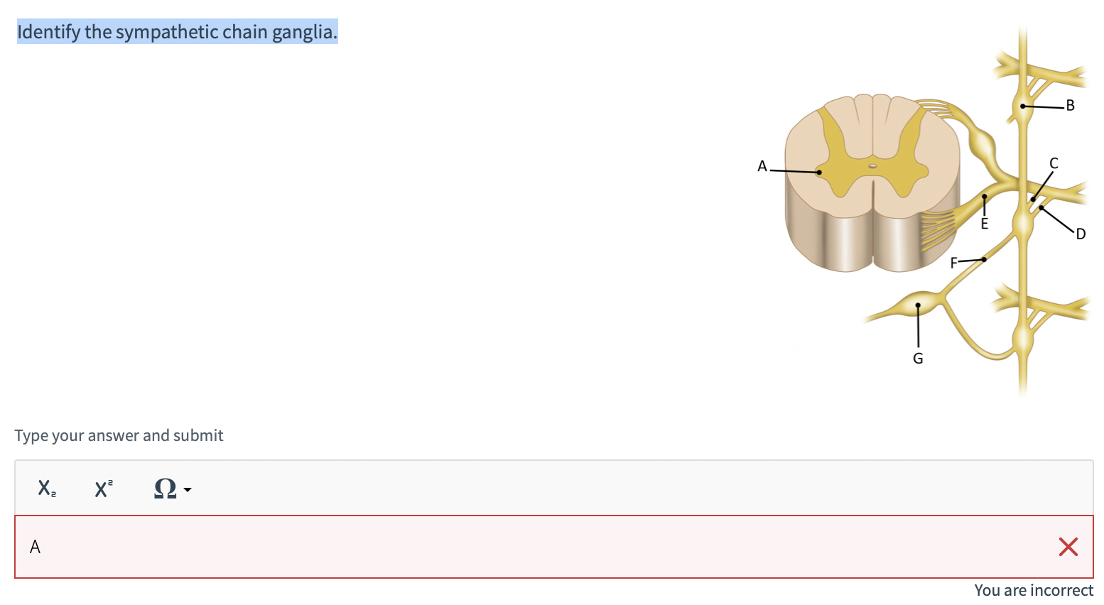Click label G on the collateral ganglion
This screenshot has width=1104, height=605.
pos(917,358)
